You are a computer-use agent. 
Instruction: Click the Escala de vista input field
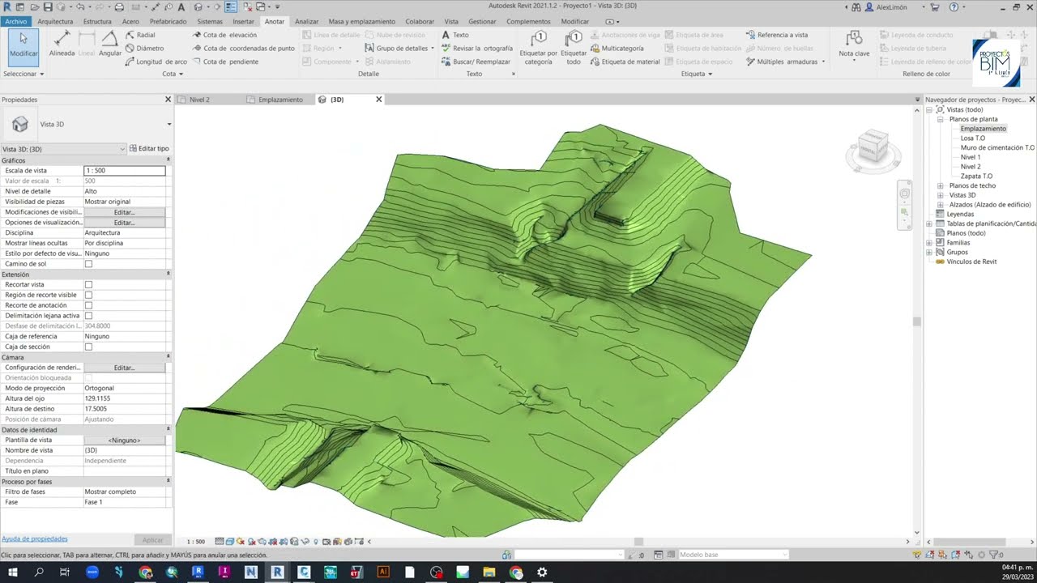click(124, 171)
